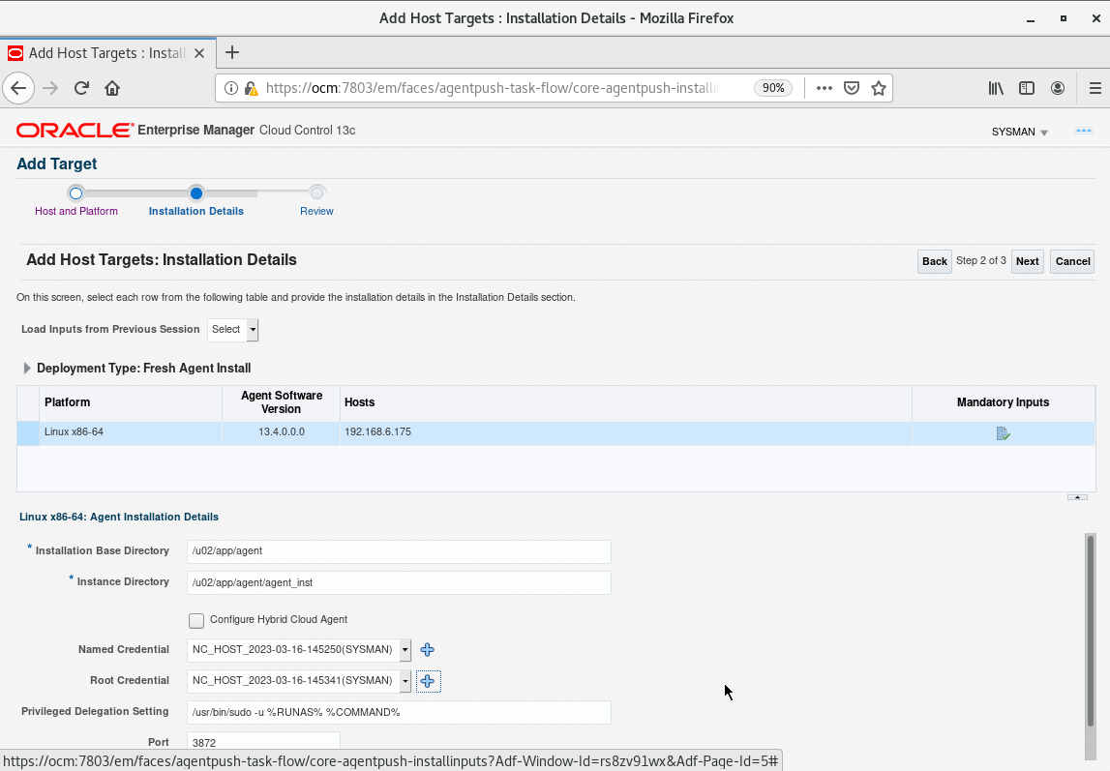Viewport: 1110px width, 771px height.
Task: Edit Privileged Delegation Setting field
Action: [399, 712]
